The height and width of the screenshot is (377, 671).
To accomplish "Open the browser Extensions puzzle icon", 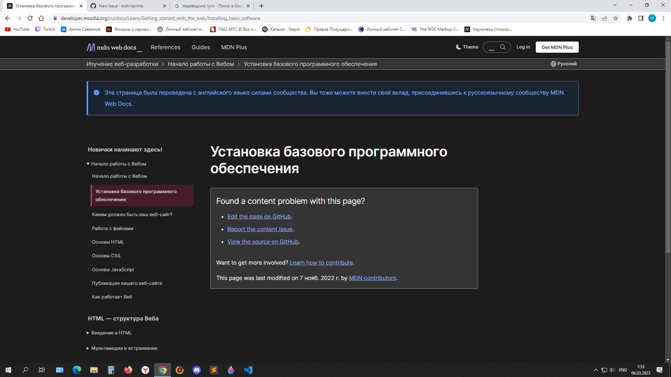I will [630, 18].
